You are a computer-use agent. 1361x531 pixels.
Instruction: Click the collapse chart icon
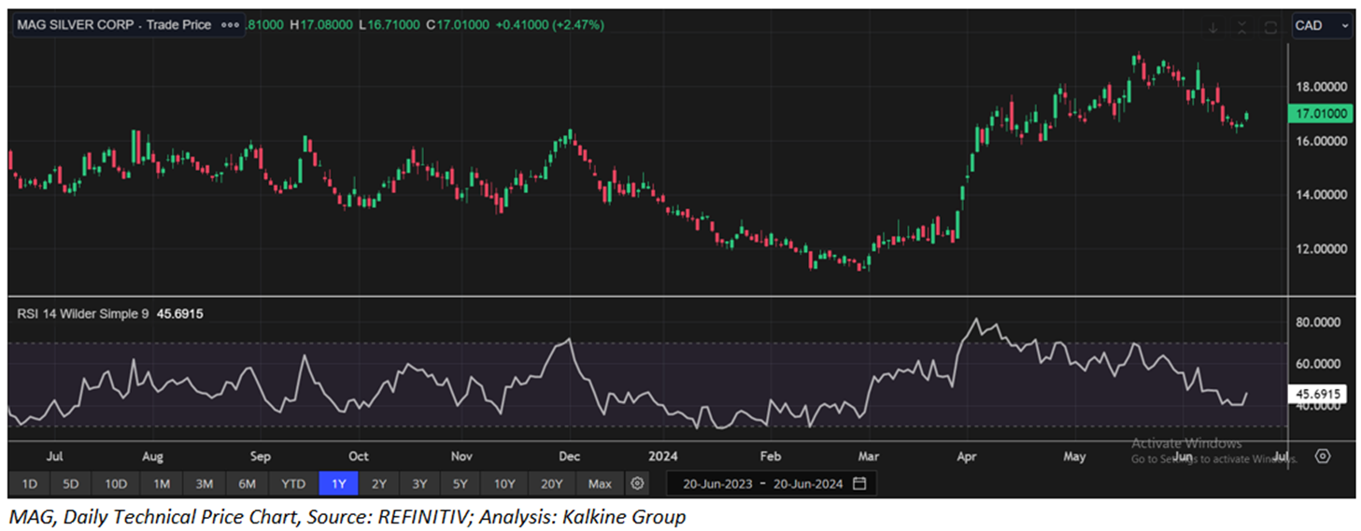(1241, 27)
